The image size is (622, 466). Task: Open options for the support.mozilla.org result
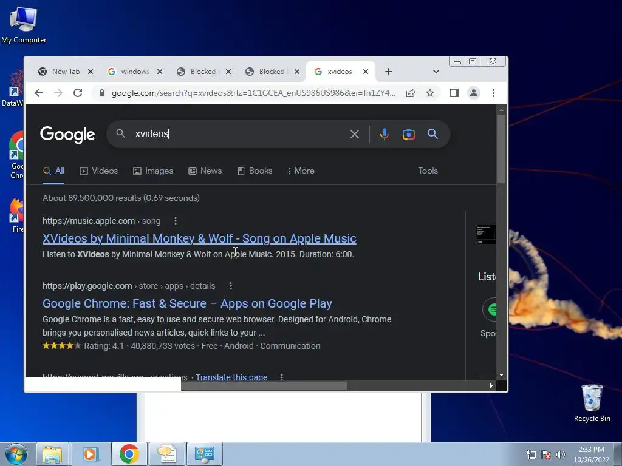(x=282, y=377)
